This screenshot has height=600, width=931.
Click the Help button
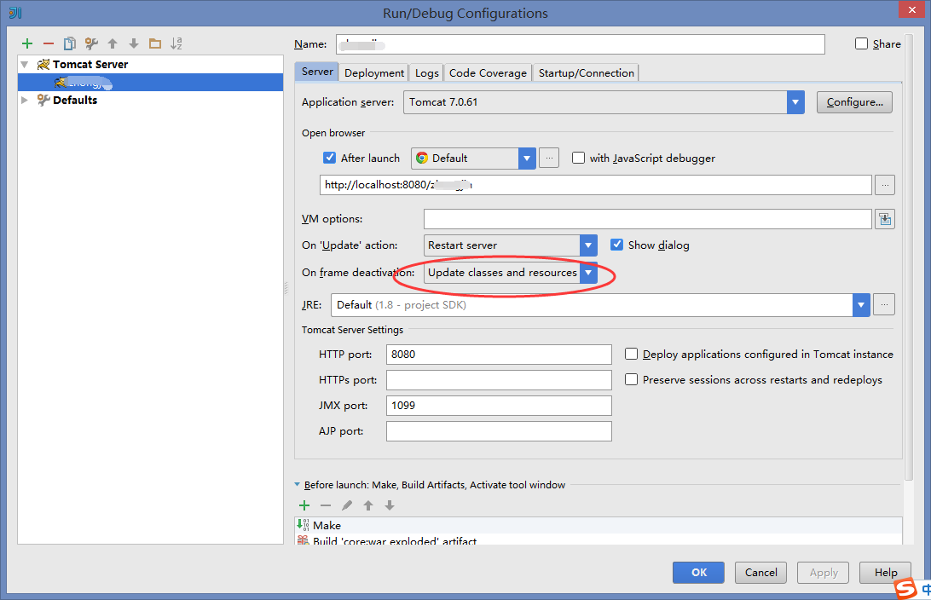click(x=885, y=572)
